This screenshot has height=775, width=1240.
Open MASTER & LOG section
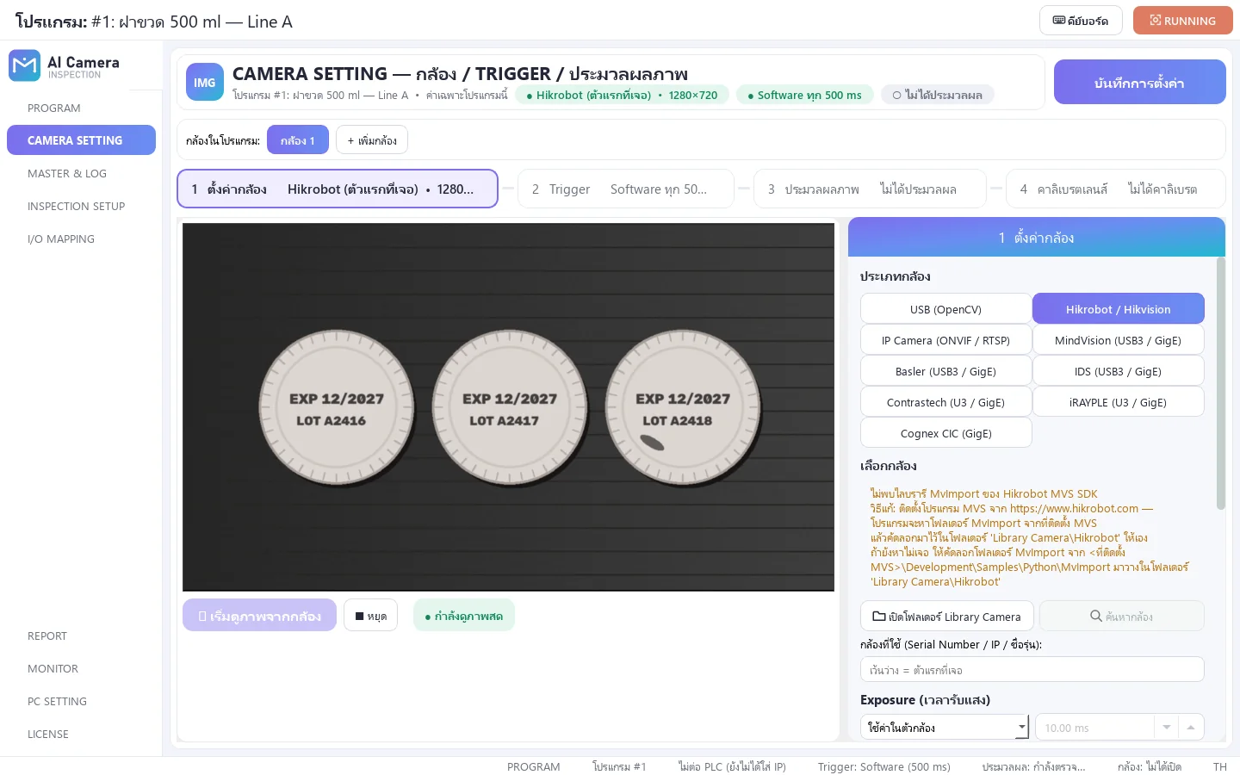tap(81, 173)
